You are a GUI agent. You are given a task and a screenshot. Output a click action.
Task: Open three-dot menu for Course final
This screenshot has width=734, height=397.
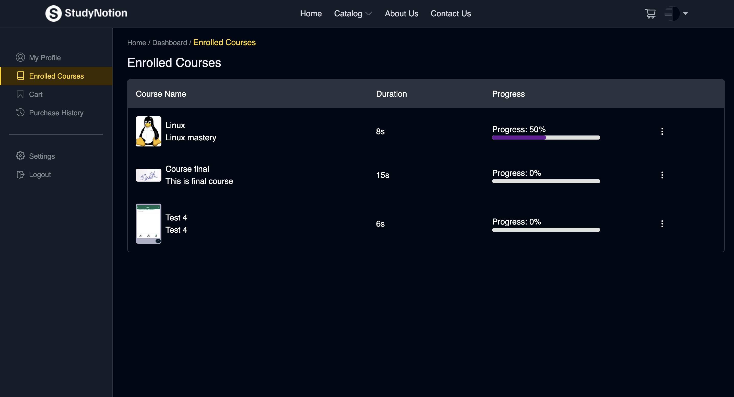(662, 175)
